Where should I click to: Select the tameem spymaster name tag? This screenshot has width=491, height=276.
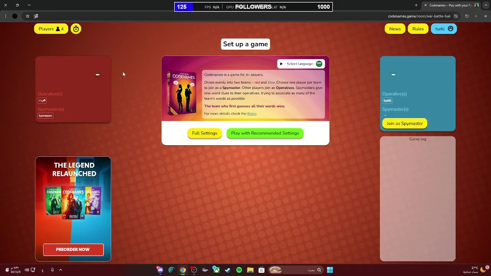[45, 116]
